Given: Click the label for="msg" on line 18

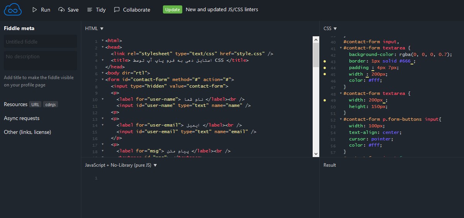Looking at the screenshot, I should pyautogui.click(x=140, y=151).
